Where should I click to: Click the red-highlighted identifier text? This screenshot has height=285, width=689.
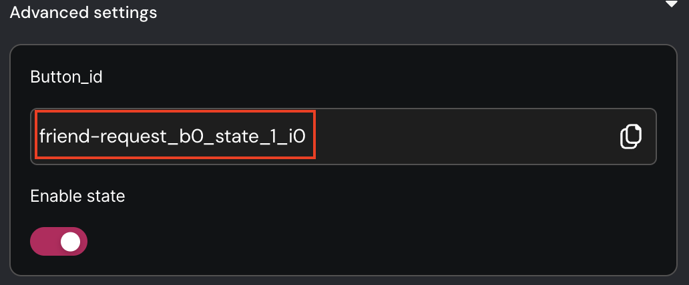pos(172,137)
